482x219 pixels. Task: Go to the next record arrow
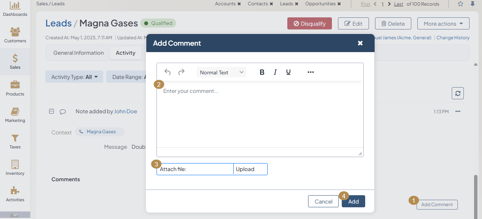[389, 4]
